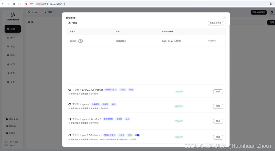This screenshot has height=151, width=275.
Task: Click the address bar URL
Action: (51, 4)
